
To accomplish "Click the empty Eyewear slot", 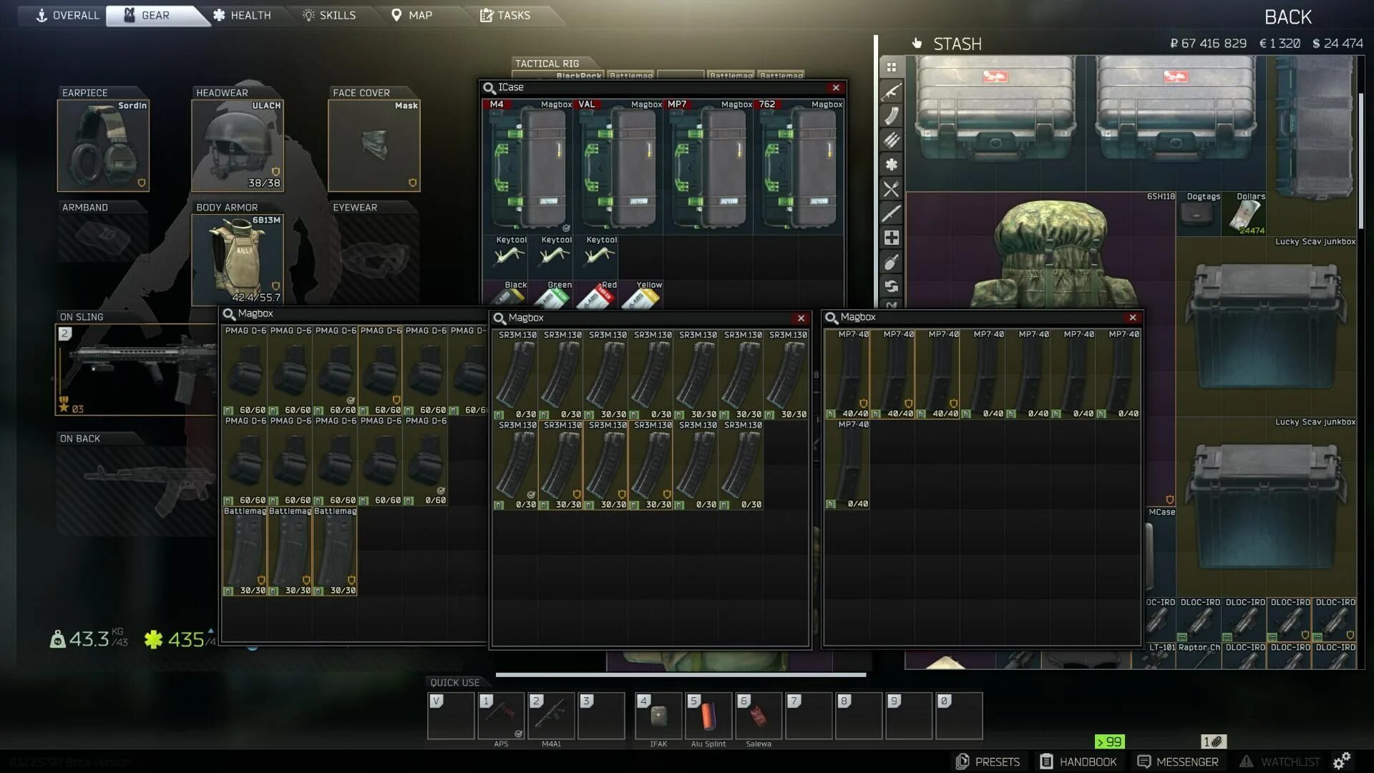I will click(x=374, y=259).
